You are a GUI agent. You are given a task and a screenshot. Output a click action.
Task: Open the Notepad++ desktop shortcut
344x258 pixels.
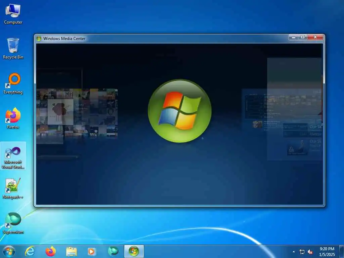click(13, 188)
